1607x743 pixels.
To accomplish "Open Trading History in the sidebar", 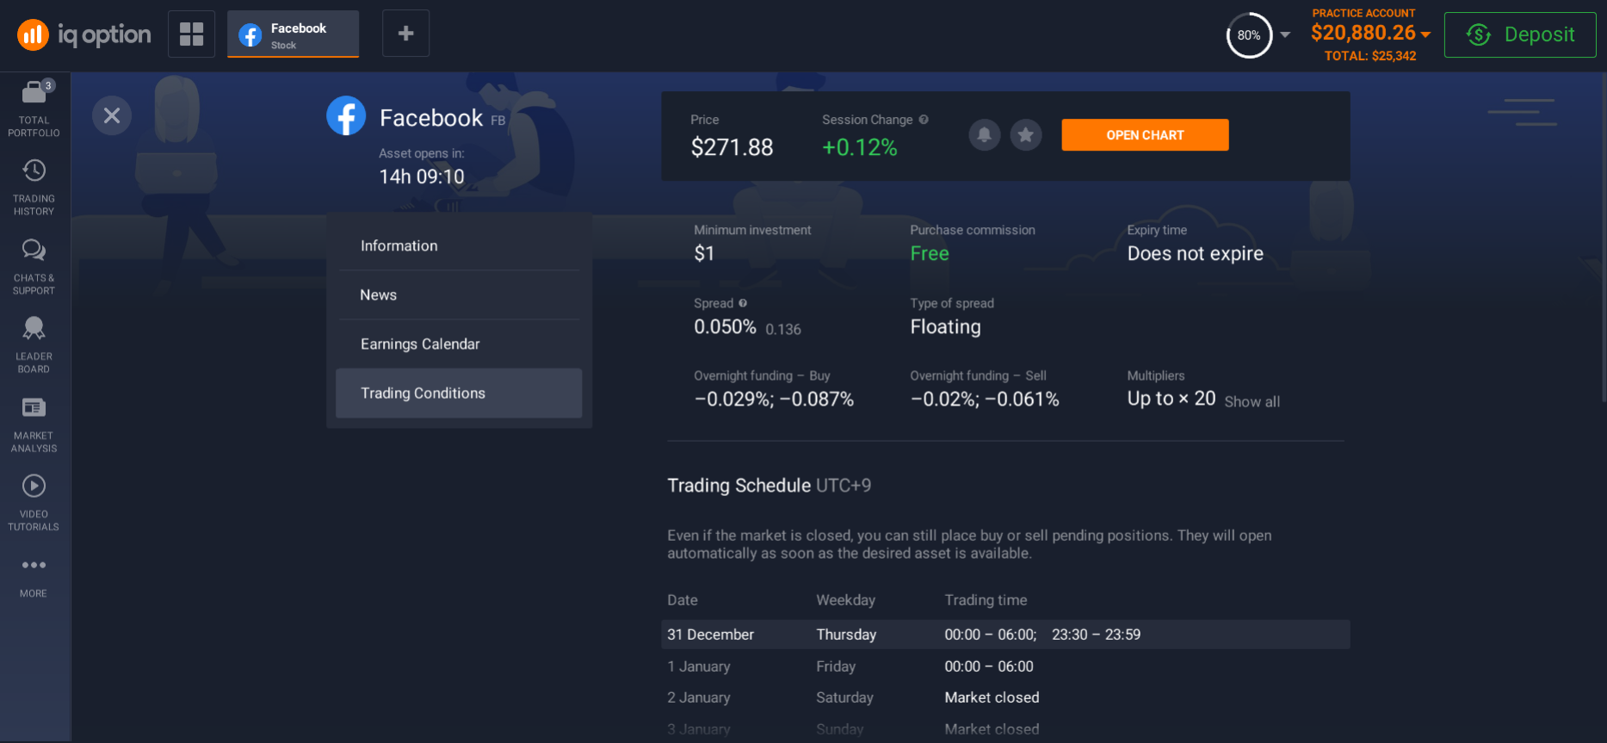I will point(34,187).
